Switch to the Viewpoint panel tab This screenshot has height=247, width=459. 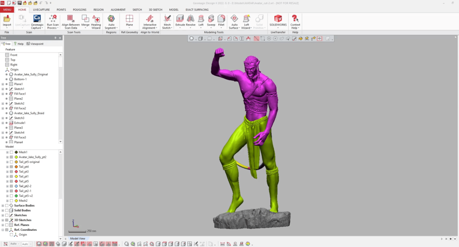[35, 43]
